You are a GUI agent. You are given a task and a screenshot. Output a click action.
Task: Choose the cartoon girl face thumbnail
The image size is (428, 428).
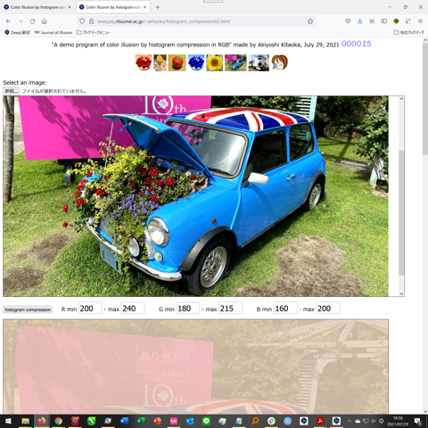(279, 62)
